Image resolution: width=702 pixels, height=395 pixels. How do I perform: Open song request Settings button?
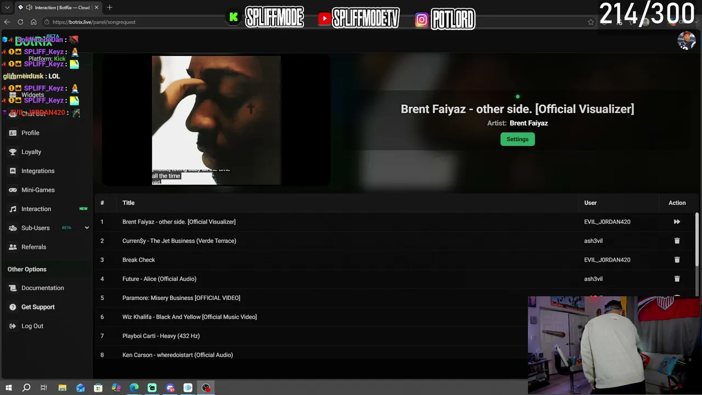tap(517, 139)
